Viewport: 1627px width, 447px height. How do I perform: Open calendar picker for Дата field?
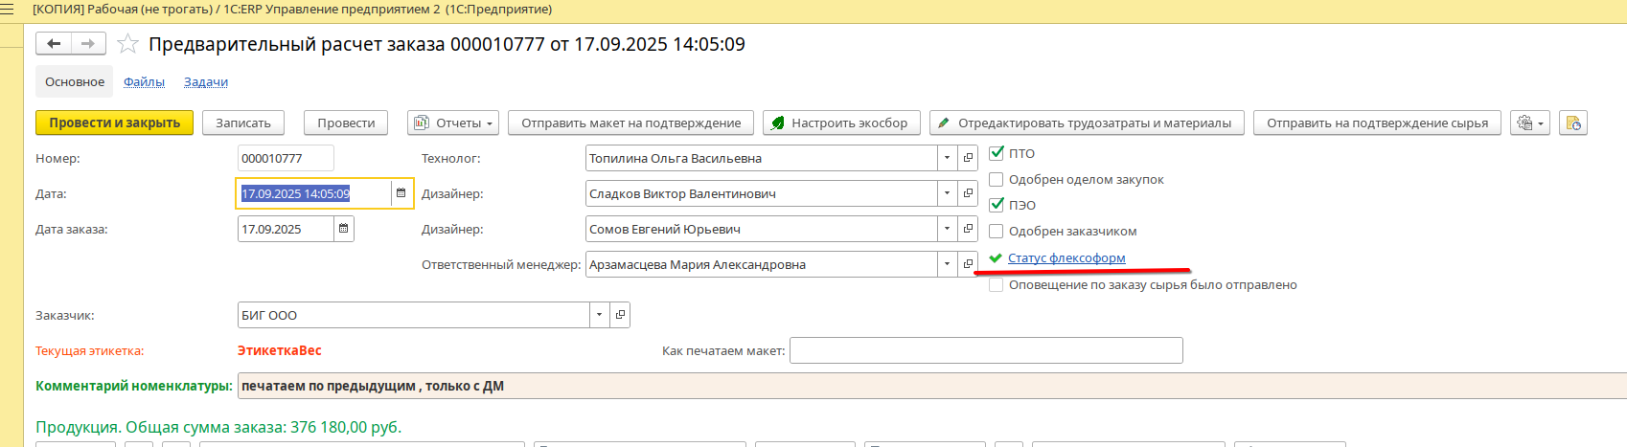[x=401, y=193]
